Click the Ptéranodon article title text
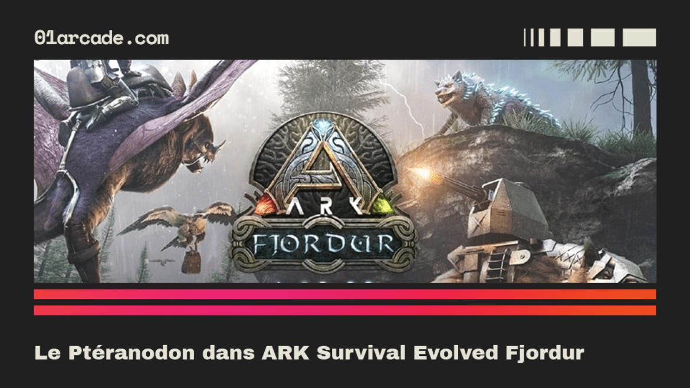690x388 pixels. [310, 353]
